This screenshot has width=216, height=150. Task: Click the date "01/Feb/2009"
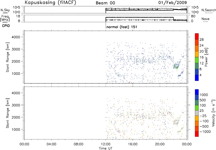click(x=173, y=3)
